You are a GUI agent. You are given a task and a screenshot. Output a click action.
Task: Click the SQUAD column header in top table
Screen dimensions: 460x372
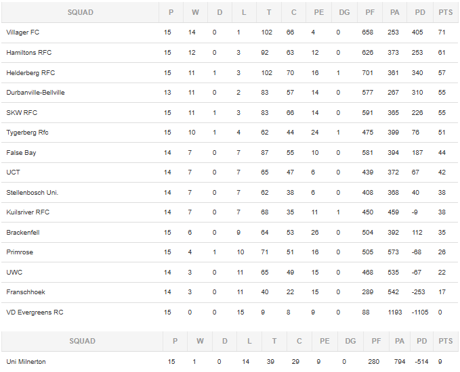(x=80, y=12)
